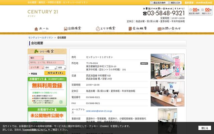Open the エリア検索 navigation item

tap(106, 29)
